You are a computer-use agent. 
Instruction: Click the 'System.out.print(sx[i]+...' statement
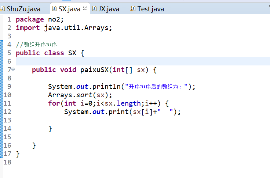click(123, 112)
